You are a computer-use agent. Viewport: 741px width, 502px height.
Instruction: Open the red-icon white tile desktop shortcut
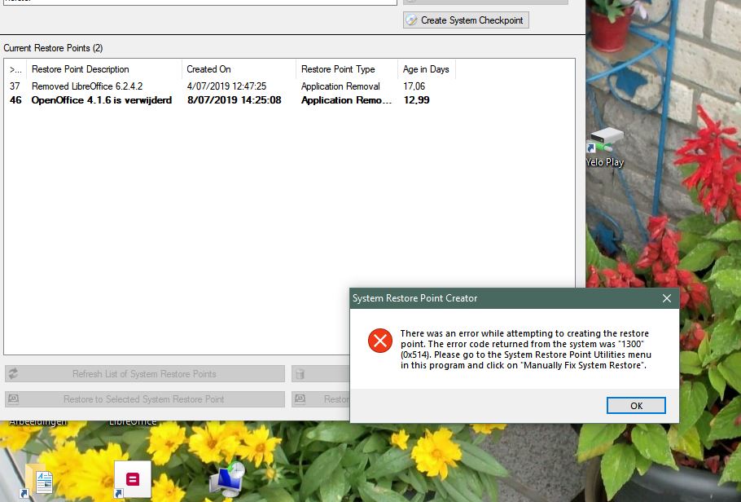133,479
